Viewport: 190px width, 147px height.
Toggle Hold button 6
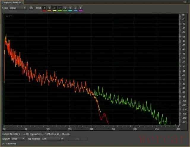(x=70, y=8)
